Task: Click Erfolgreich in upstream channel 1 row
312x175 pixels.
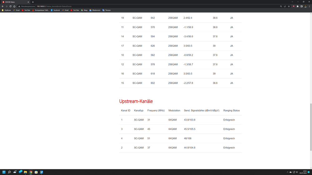Action: (x=229, y=120)
